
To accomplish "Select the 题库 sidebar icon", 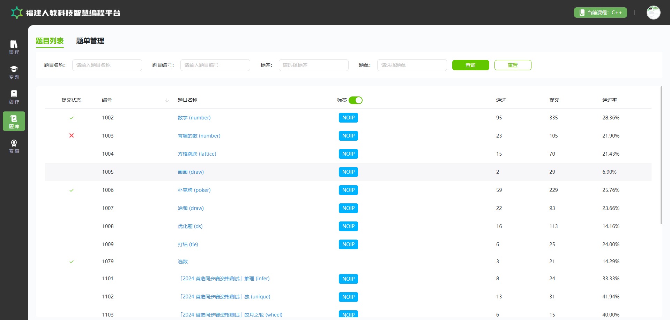I will (x=14, y=121).
